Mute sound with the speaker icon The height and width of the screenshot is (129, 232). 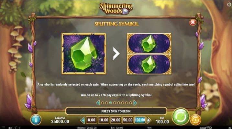[x=10, y=128]
